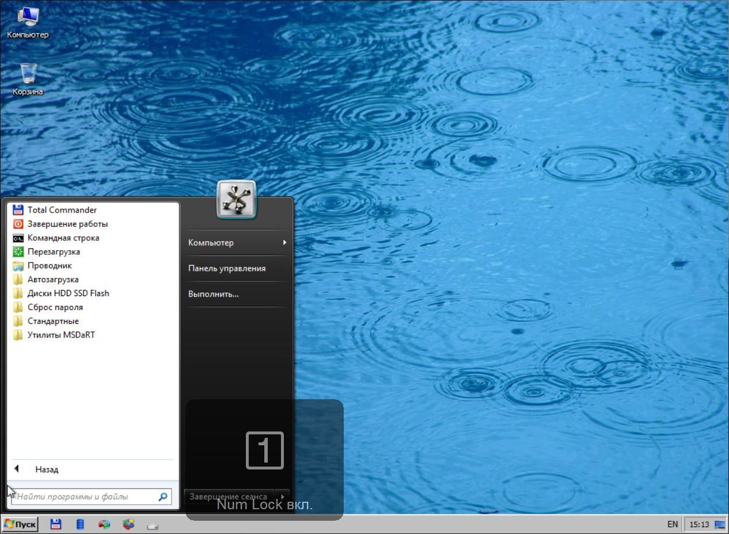Open the multicolored cubes taskbar icon
This screenshot has width=729, height=534.
(x=128, y=524)
